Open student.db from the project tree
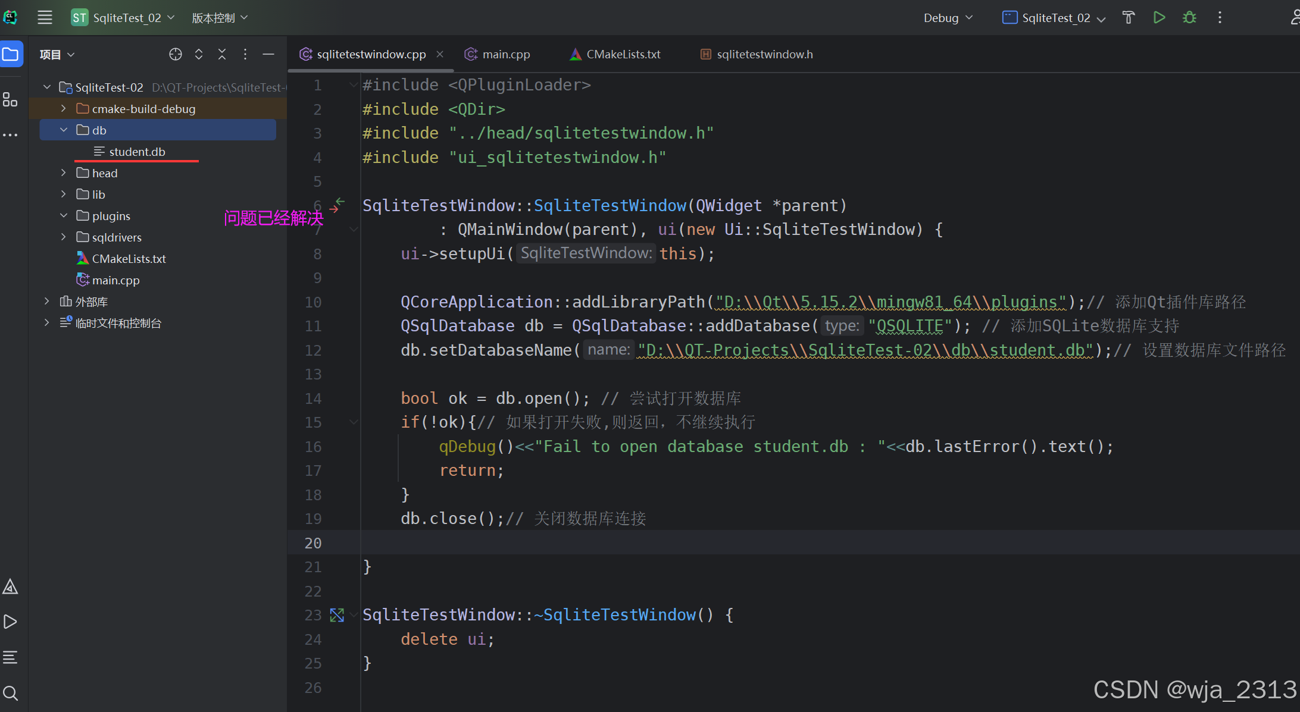This screenshot has height=712, width=1300. pyautogui.click(x=137, y=152)
